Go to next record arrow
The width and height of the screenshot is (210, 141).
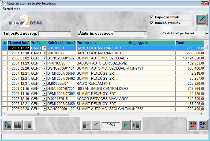coord(126,125)
